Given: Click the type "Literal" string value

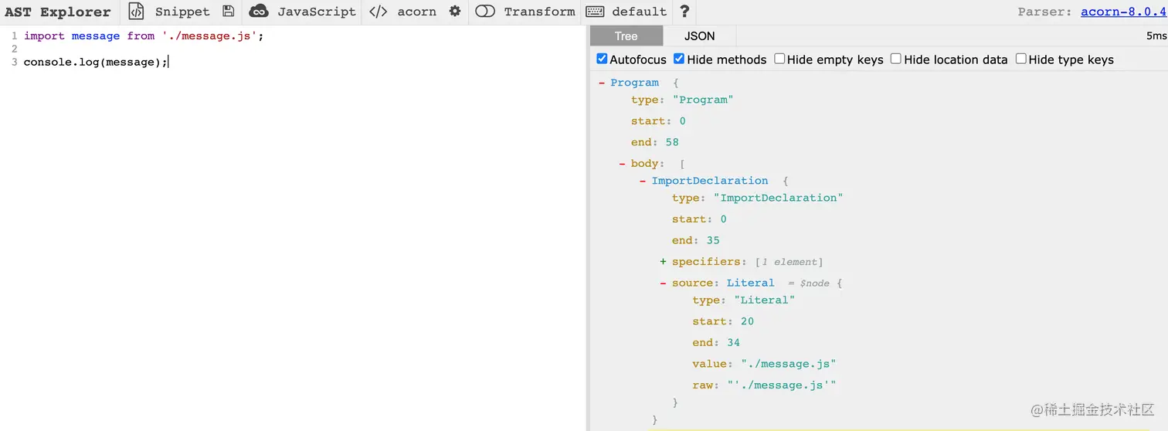Looking at the screenshot, I should tap(764, 300).
